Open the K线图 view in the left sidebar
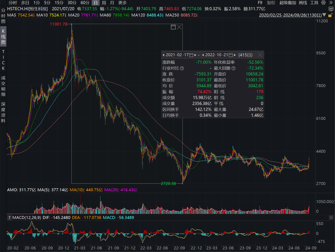 tap(3, 37)
